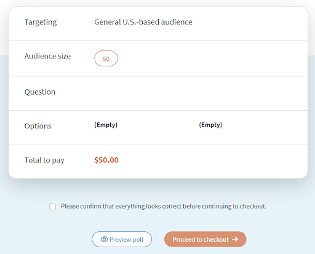Click the $50.00 total amount
This screenshot has width=315, height=254.
[x=106, y=160]
